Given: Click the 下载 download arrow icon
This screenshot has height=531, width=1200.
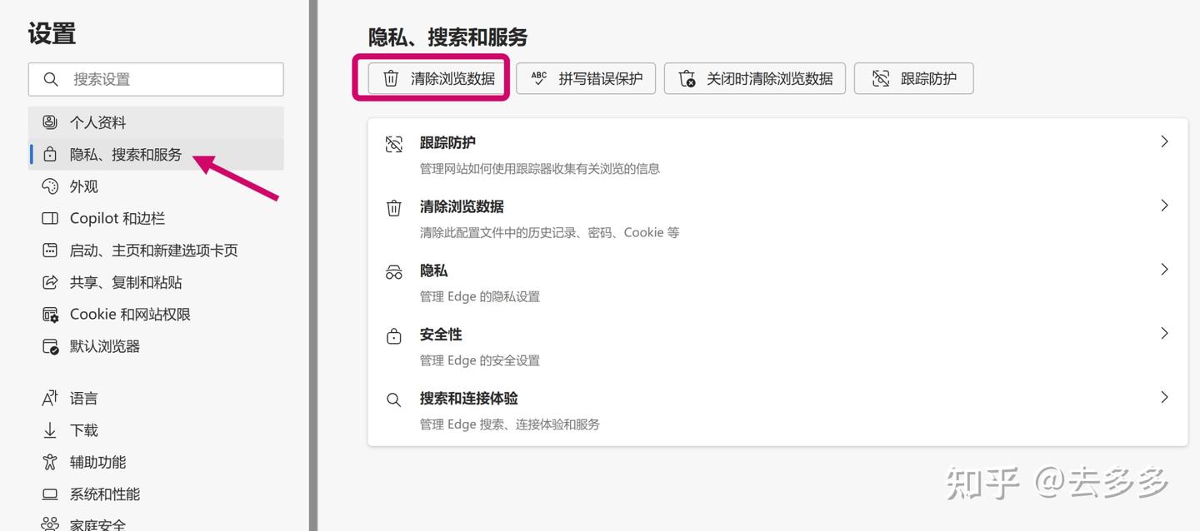Looking at the screenshot, I should [48, 429].
